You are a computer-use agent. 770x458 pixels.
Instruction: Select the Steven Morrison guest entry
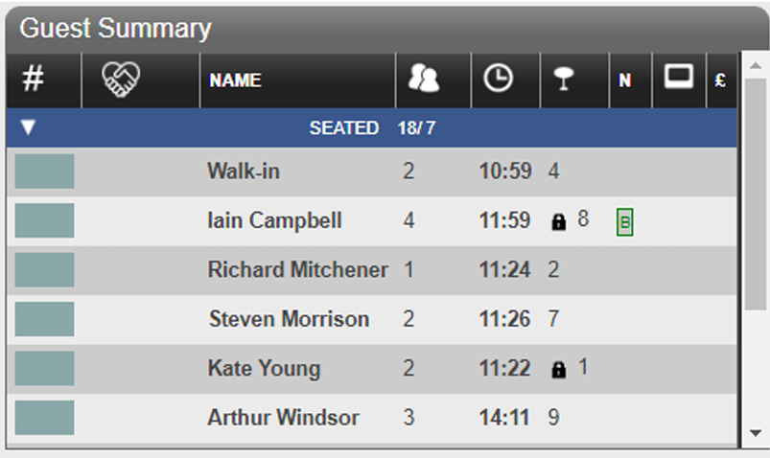point(289,319)
